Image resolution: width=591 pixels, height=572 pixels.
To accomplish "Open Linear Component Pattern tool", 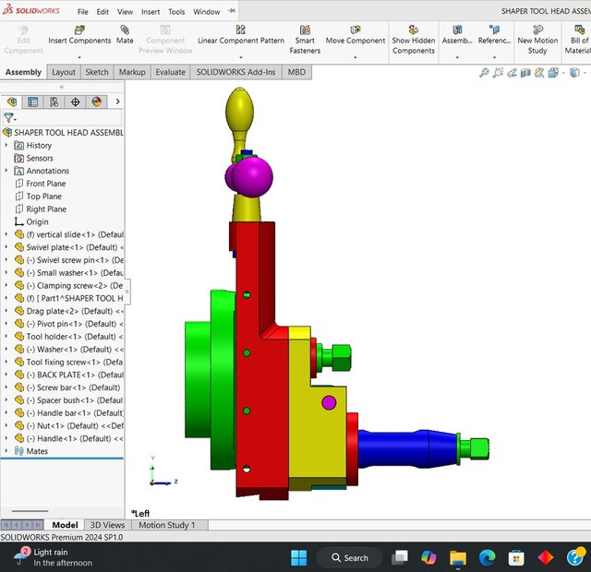I will 241,35.
